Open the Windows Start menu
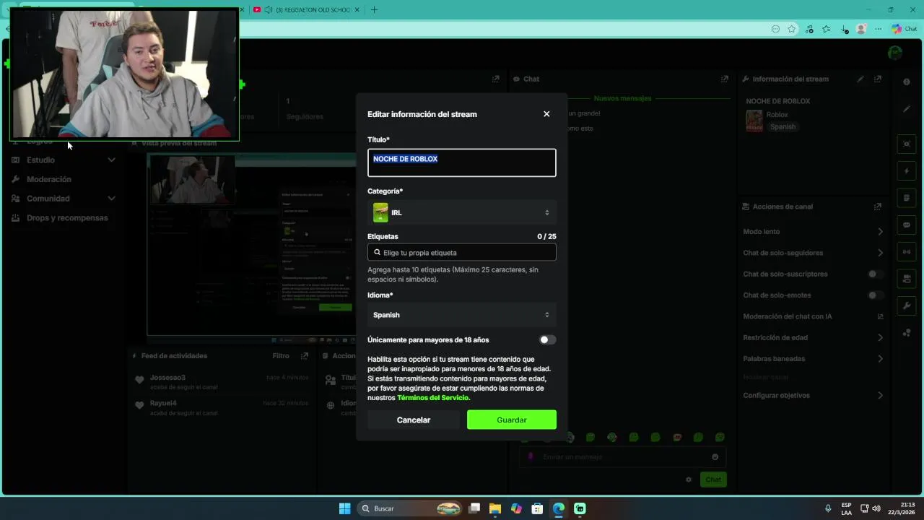 [345, 508]
